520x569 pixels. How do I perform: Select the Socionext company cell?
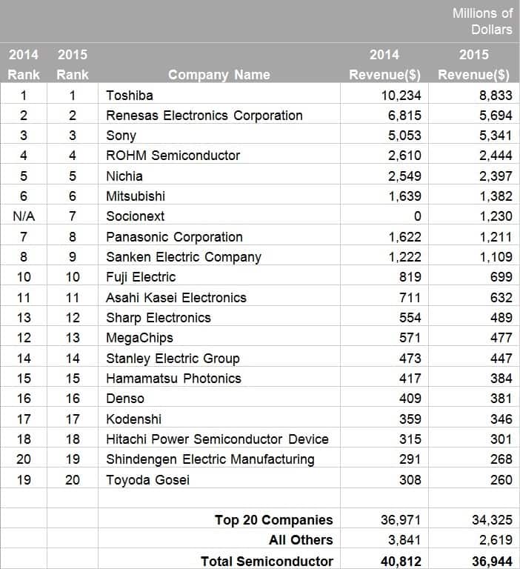pyautogui.click(x=219, y=216)
